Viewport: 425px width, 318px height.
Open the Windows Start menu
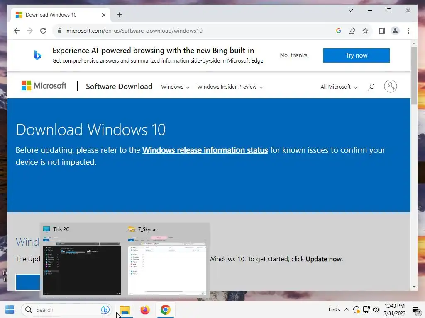(10, 310)
